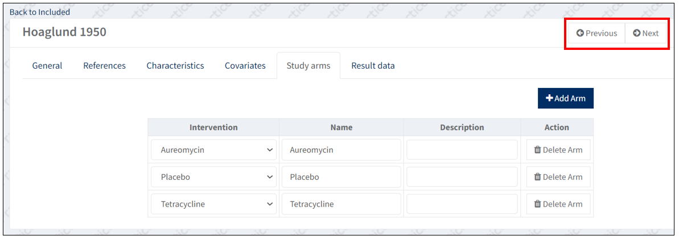
Task: Click the Tetracycline description field
Action: (462, 204)
